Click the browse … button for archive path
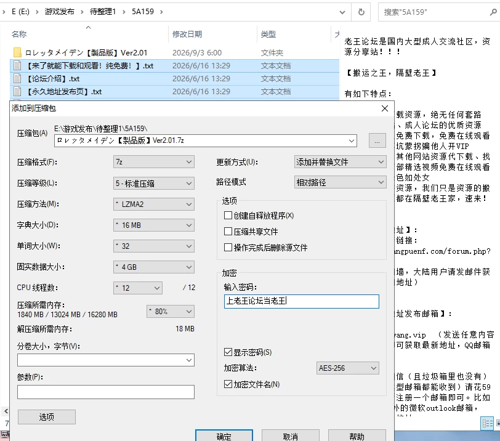Image resolution: width=500 pixels, height=441 pixels. coord(377,140)
